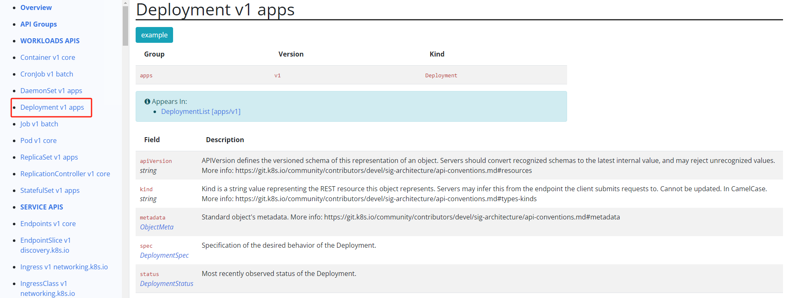Open ReplicaSet v1 apps reference

click(49, 157)
